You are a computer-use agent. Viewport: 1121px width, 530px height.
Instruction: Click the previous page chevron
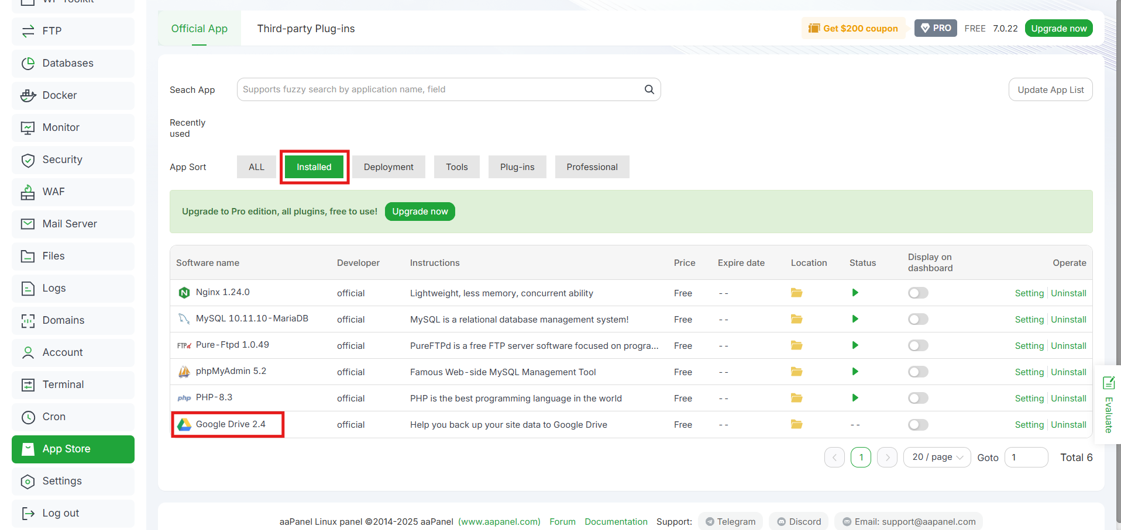[x=834, y=457]
